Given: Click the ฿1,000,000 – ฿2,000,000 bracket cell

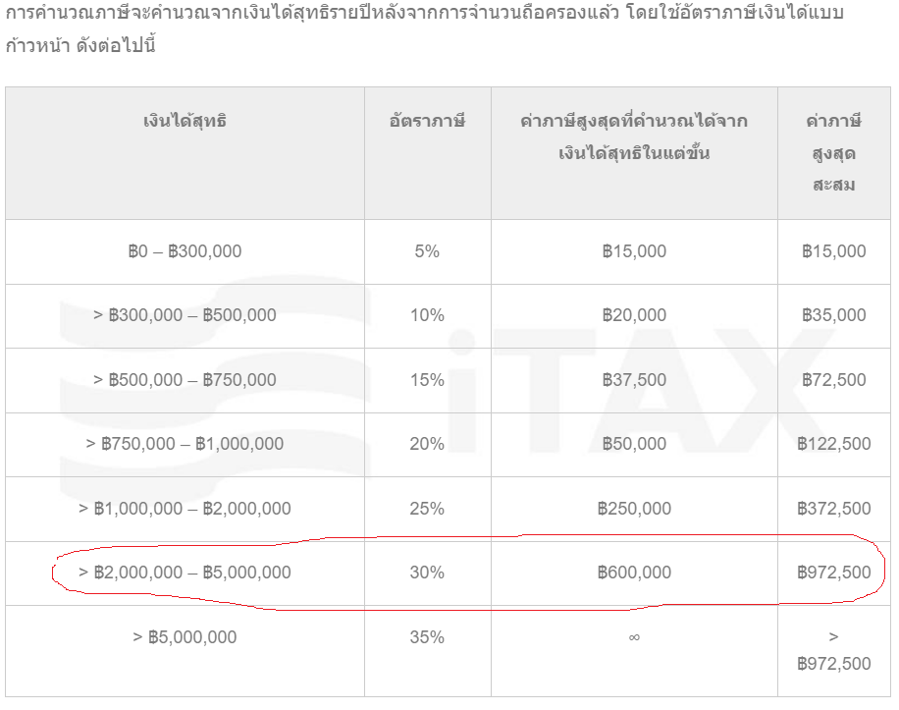Looking at the screenshot, I should (x=185, y=509).
